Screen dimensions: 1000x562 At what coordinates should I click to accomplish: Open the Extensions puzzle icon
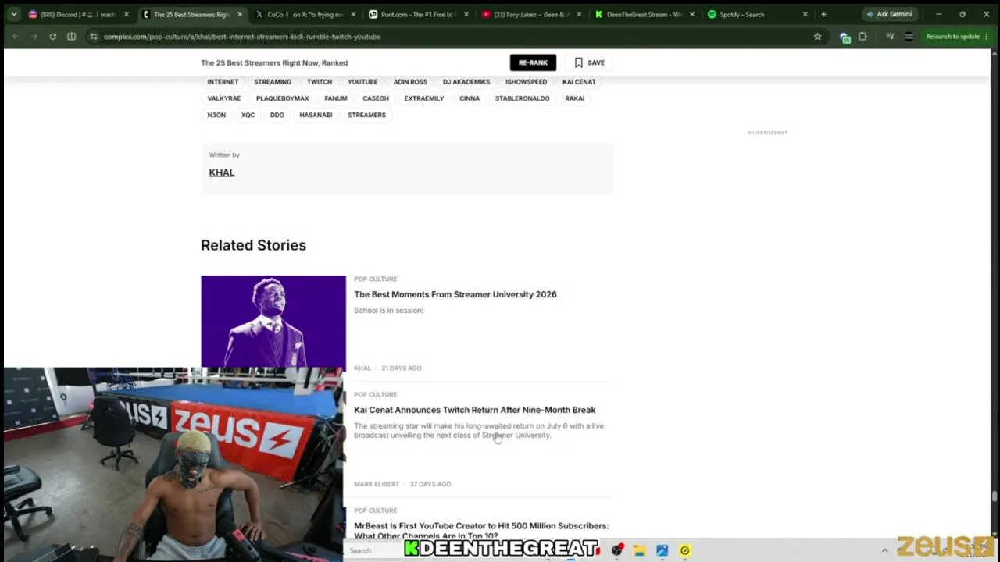click(862, 37)
